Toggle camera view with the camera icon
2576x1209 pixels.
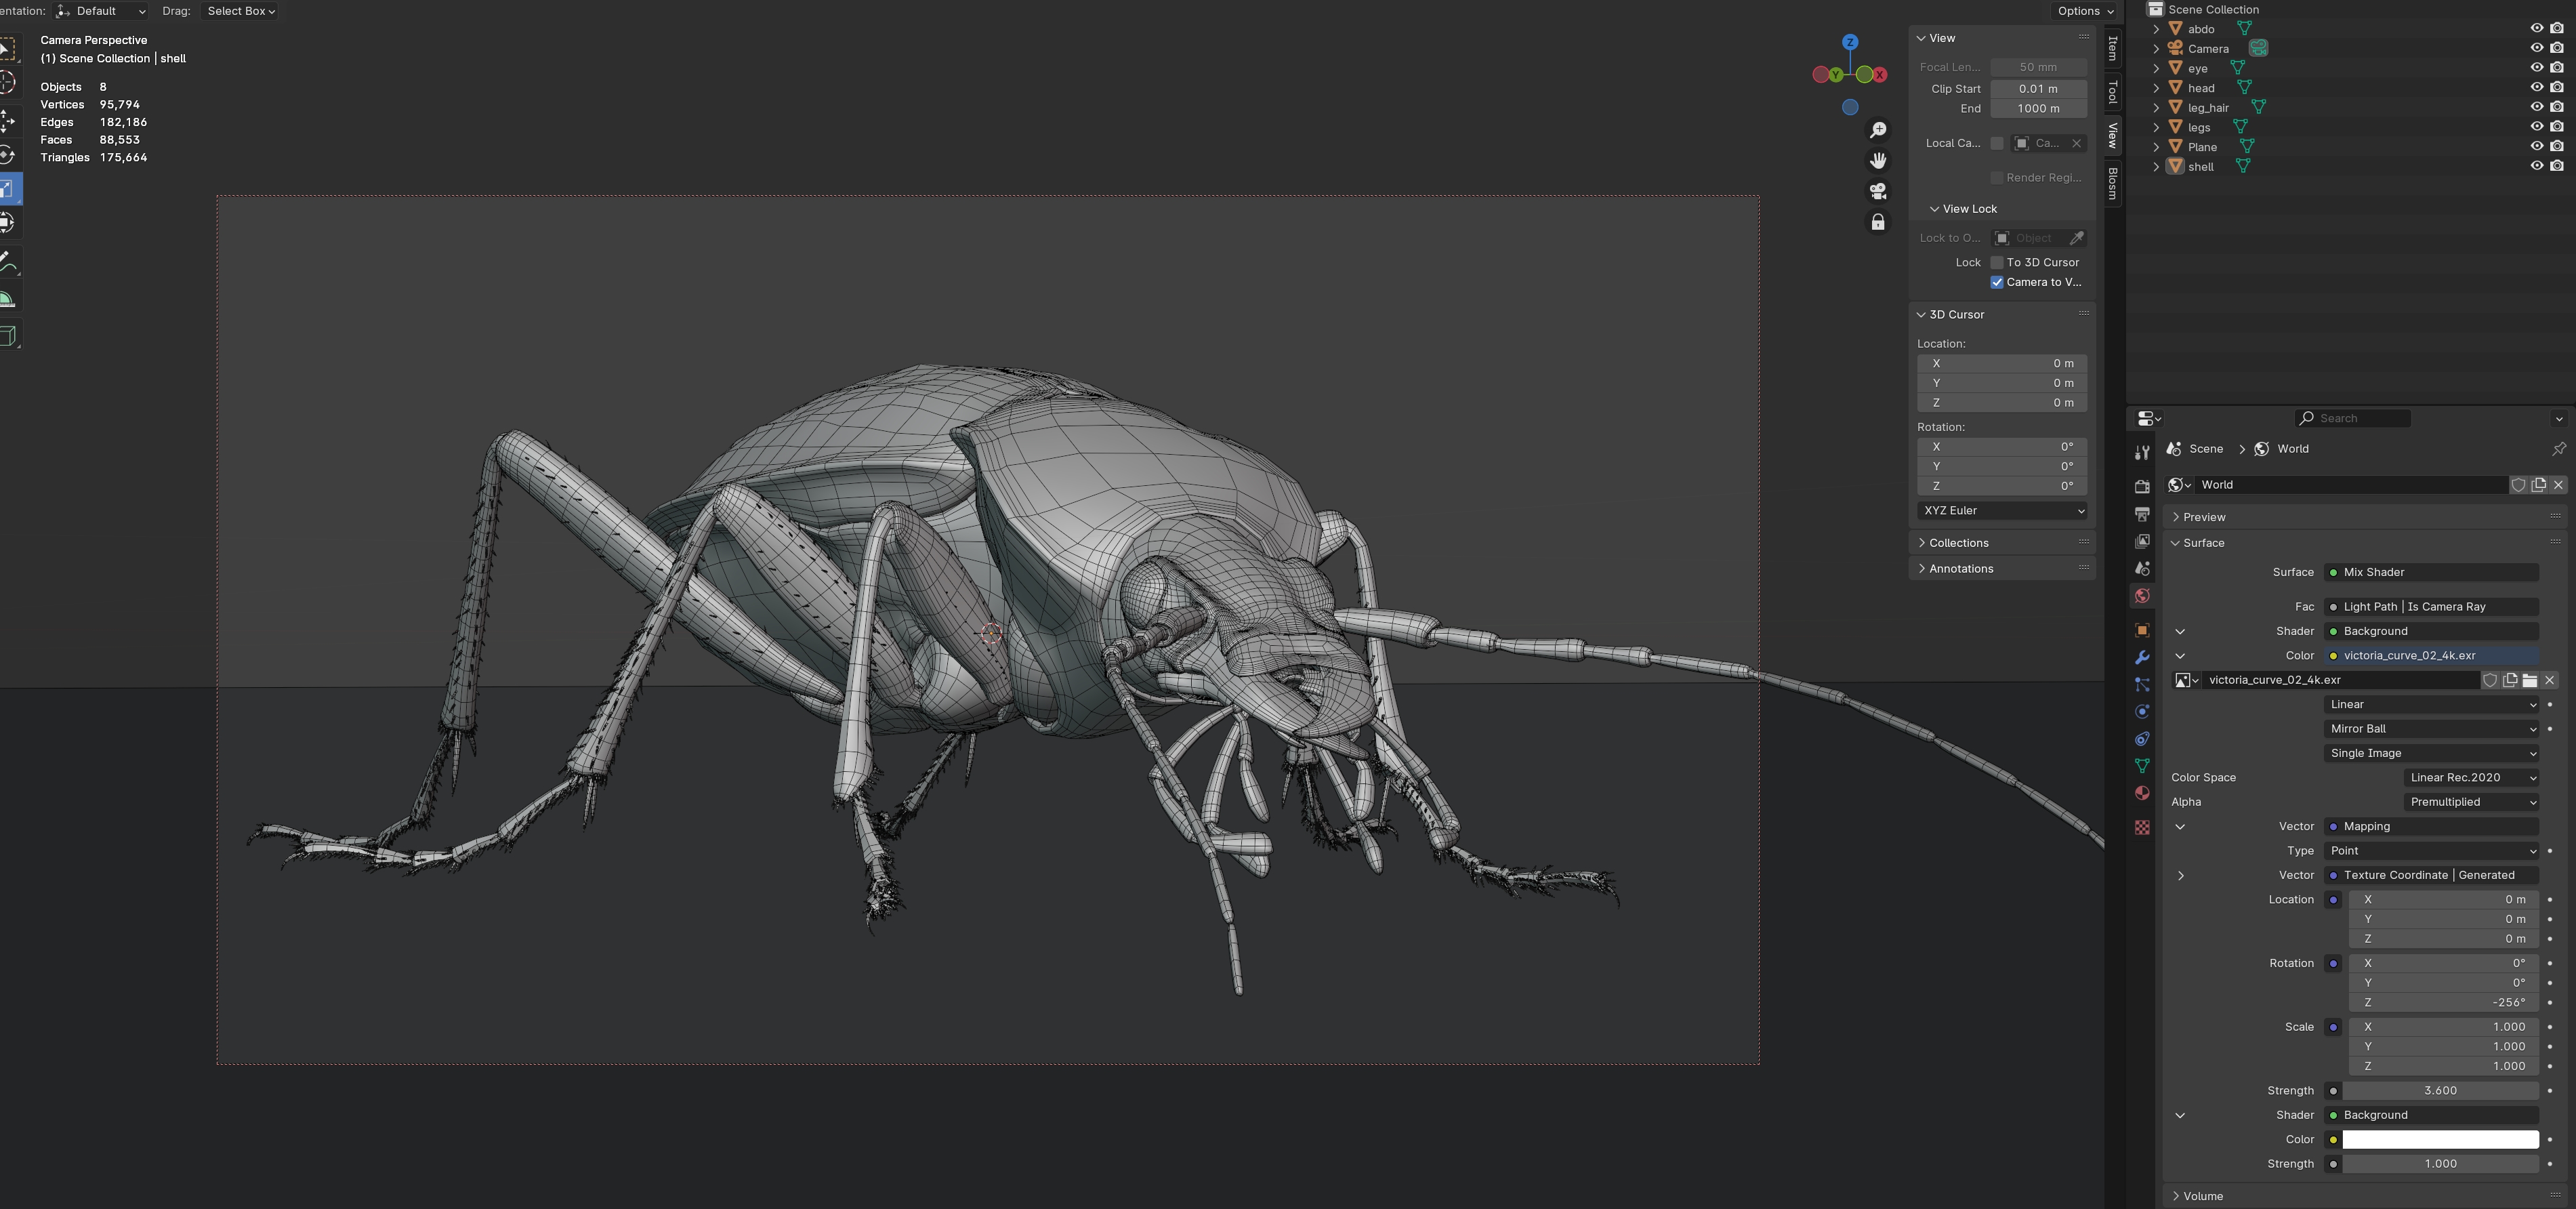pyautogui.click(x=1878, y=191)
